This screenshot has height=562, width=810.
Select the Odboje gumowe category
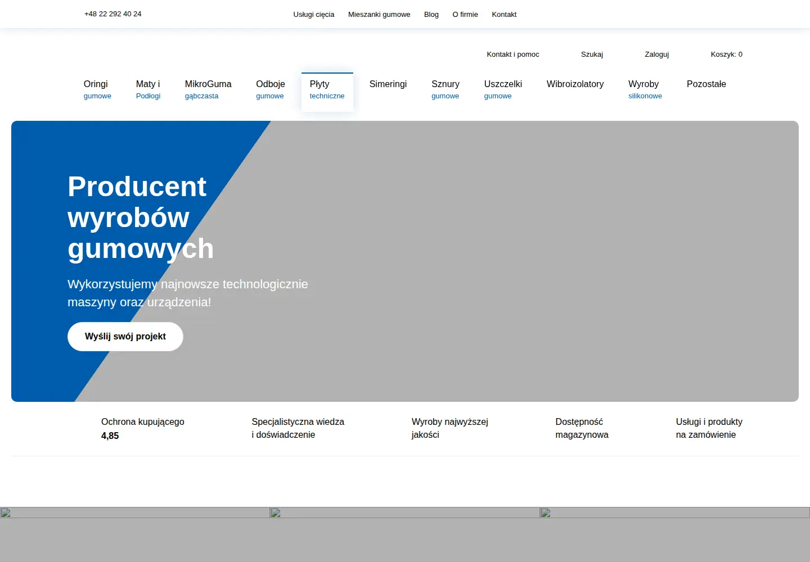(x=271, y=89)
